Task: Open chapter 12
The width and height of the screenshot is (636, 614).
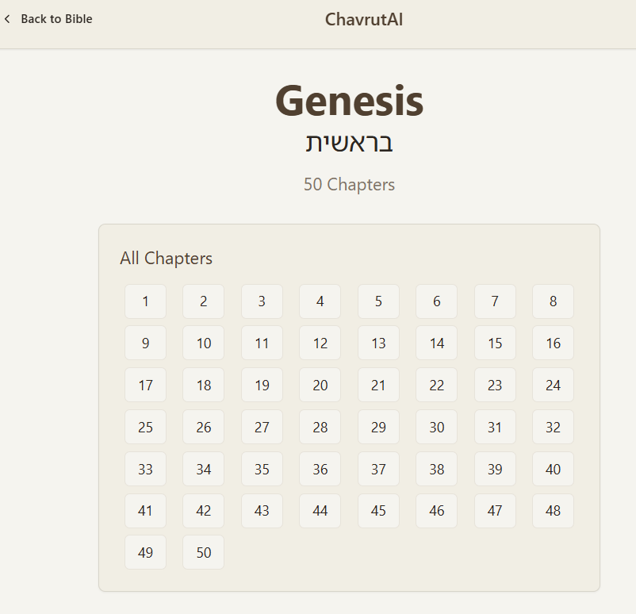Action: 320,343
